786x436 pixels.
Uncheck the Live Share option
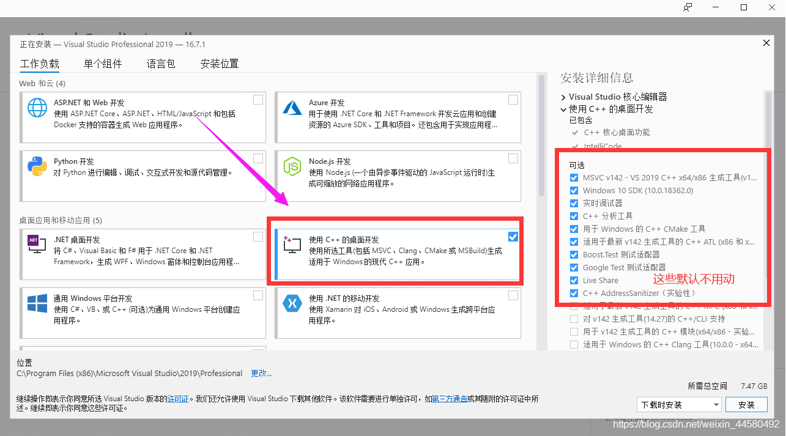574,280
